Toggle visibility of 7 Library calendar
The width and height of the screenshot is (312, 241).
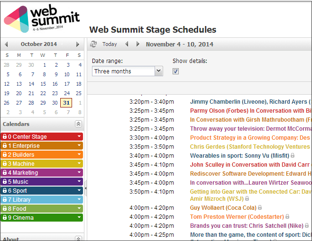coord(42,199)
